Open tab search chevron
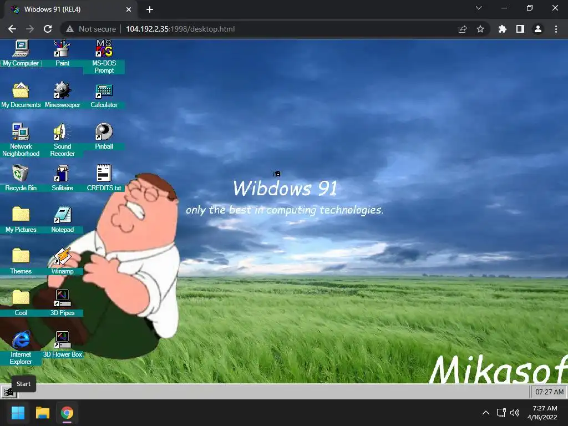This screenshot has height=426, width=568. point(479,8)
